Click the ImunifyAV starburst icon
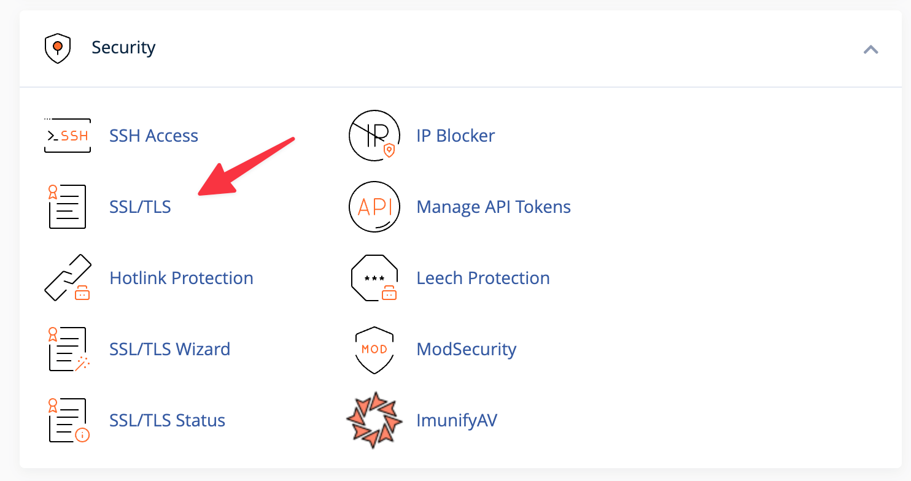This screenshot has height=481, width=911. (374, 420)
